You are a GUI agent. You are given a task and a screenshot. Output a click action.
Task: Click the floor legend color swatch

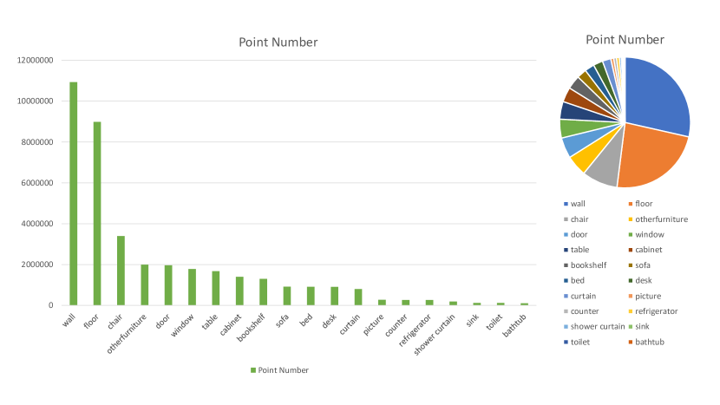(630, 204)
